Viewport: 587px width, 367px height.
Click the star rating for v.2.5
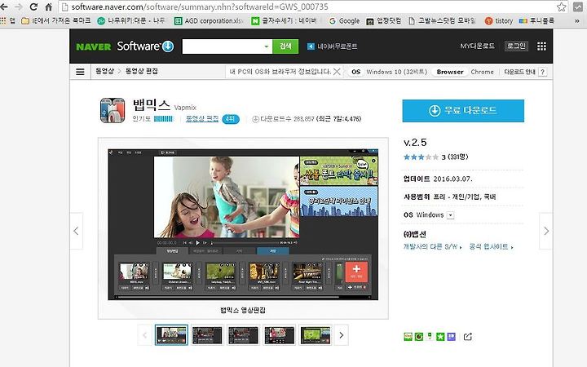pos(421,157)
